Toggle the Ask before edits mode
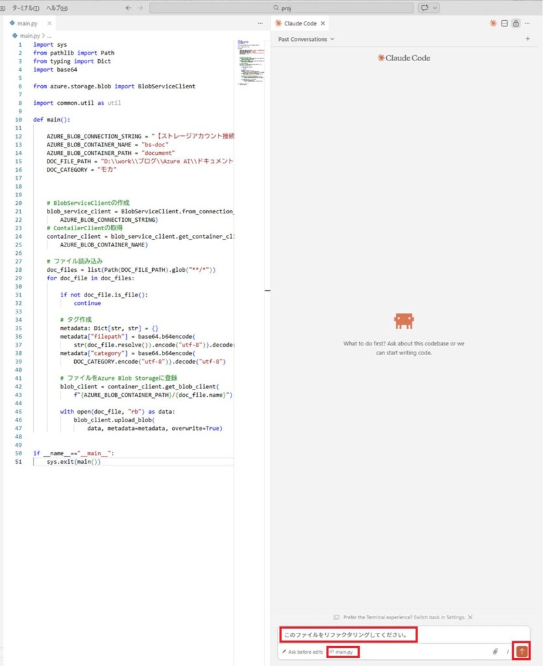Screen dimensions: 543x666 (x=302, y=652)
